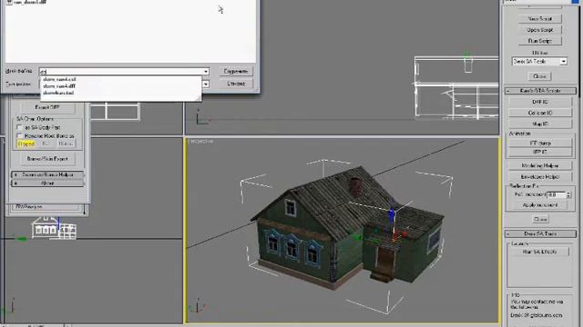Click the Bones/Skin Export button

[47, 159]
